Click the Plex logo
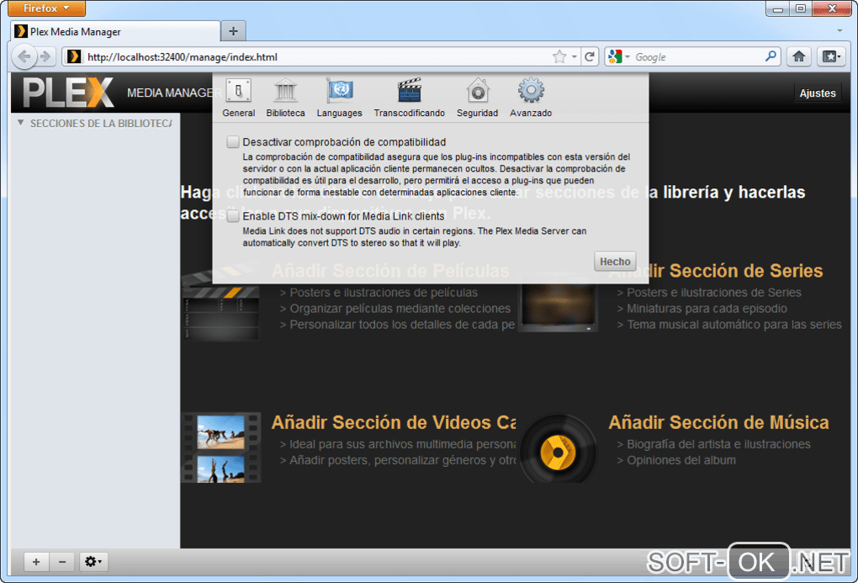Viewport: 858px width, 583px height. [68, 93]
